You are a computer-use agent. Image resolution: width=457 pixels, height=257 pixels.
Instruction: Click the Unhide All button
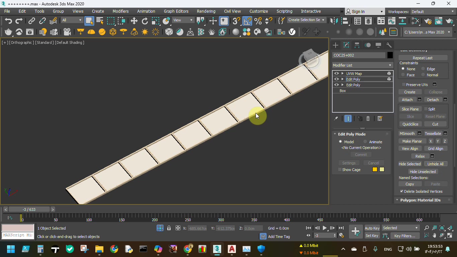pyautogui.click(x=435, y=164)
